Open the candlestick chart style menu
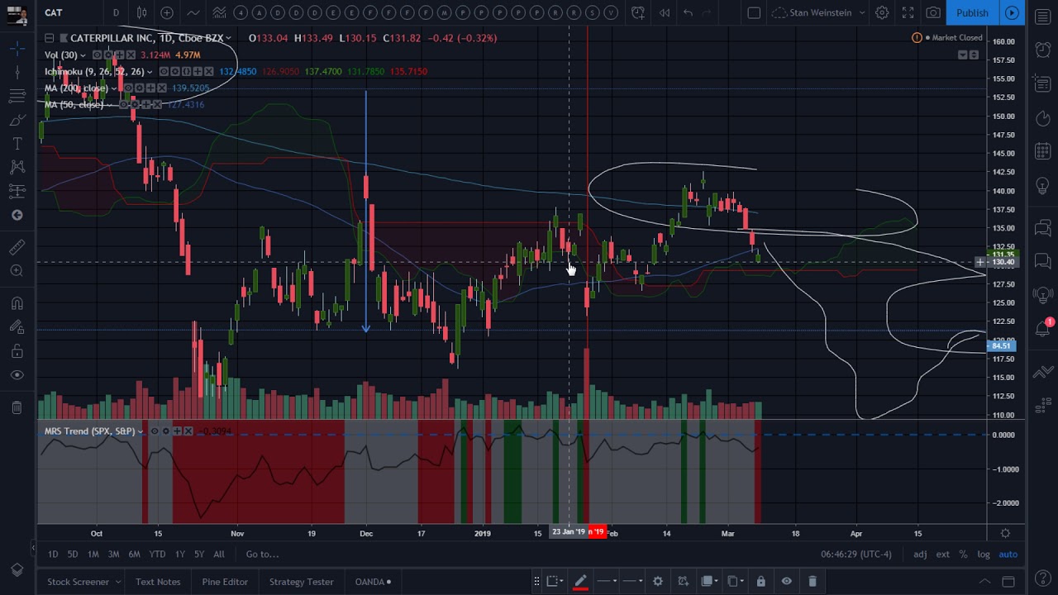 click(x=142, y=12)
